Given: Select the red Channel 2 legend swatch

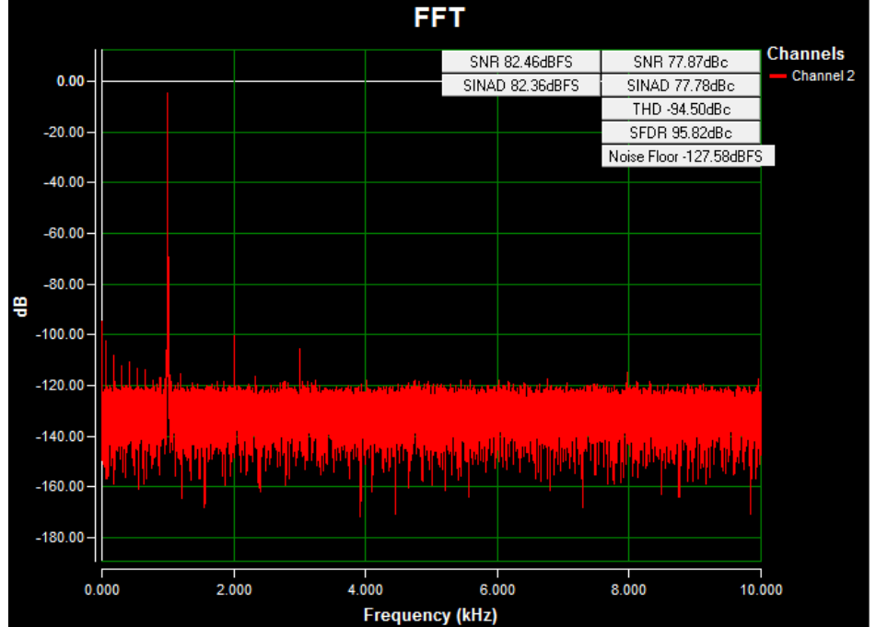Looking at the screenshot, I should pos(777,75).
